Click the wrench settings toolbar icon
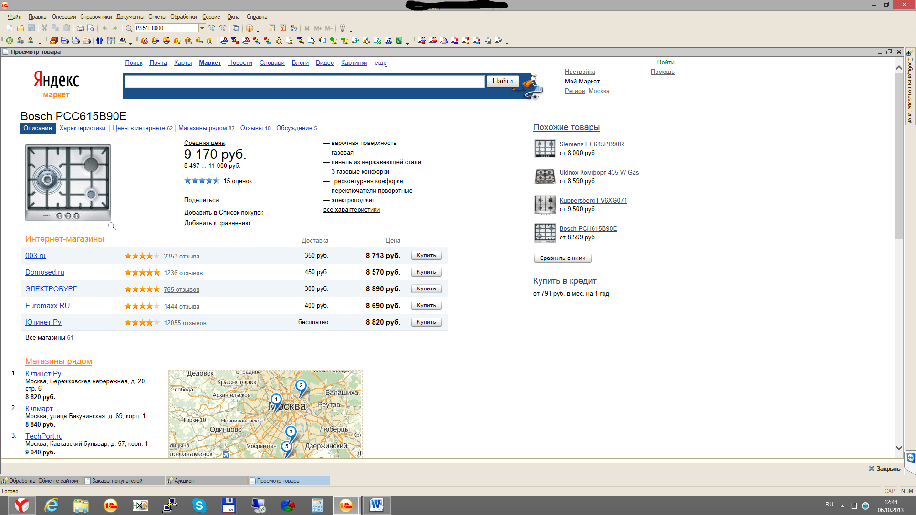916x515 pixels. [342, 28]
